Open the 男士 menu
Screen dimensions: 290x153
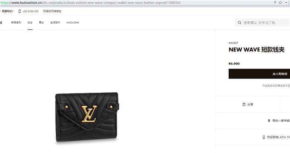(x=41, y=23)
